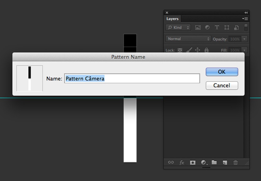Click the white gradient strip on canvas
The image size is (261, 181).
130,130
